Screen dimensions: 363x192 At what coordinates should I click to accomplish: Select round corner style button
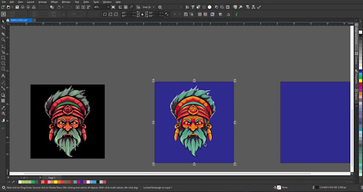[105, 14]
